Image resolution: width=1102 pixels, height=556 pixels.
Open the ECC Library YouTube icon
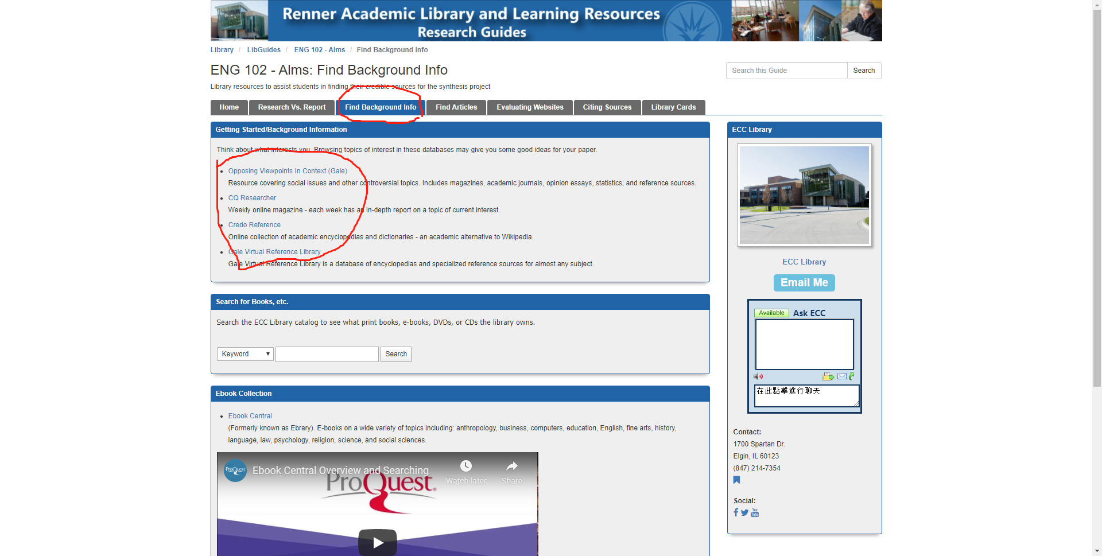(x=755, y=512)
